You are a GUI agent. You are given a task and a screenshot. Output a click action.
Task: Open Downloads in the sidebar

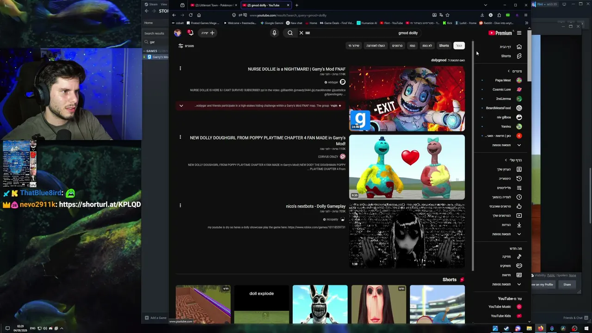point(511,225)
